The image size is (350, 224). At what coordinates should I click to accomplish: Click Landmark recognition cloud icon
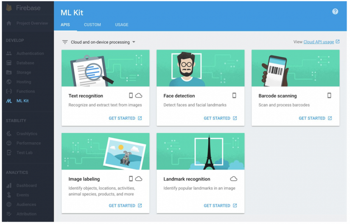pos(233,179)
